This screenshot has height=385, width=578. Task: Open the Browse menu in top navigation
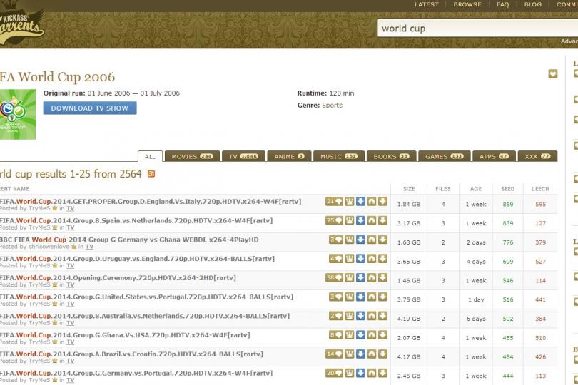pos(467,4)
